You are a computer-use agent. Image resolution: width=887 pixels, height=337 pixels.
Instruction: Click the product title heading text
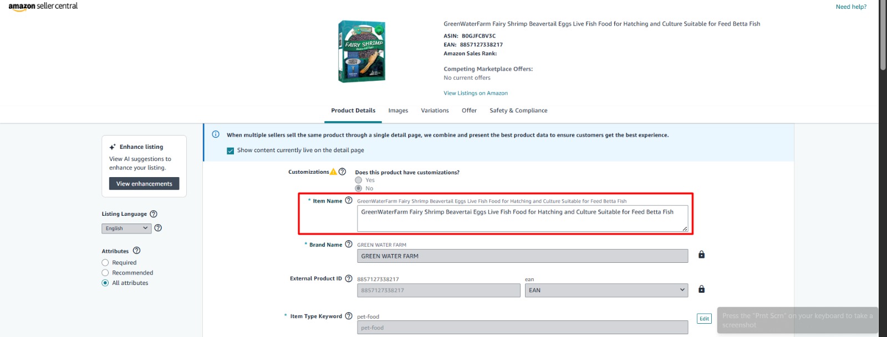(601, 24)
